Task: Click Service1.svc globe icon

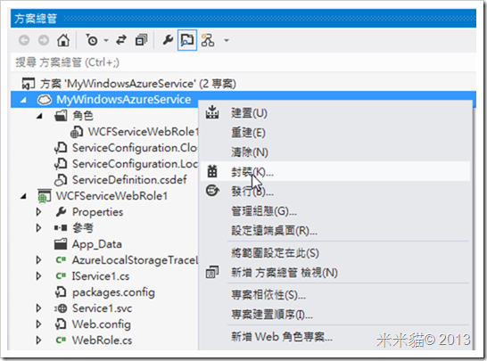Action: tap(61, 308)
